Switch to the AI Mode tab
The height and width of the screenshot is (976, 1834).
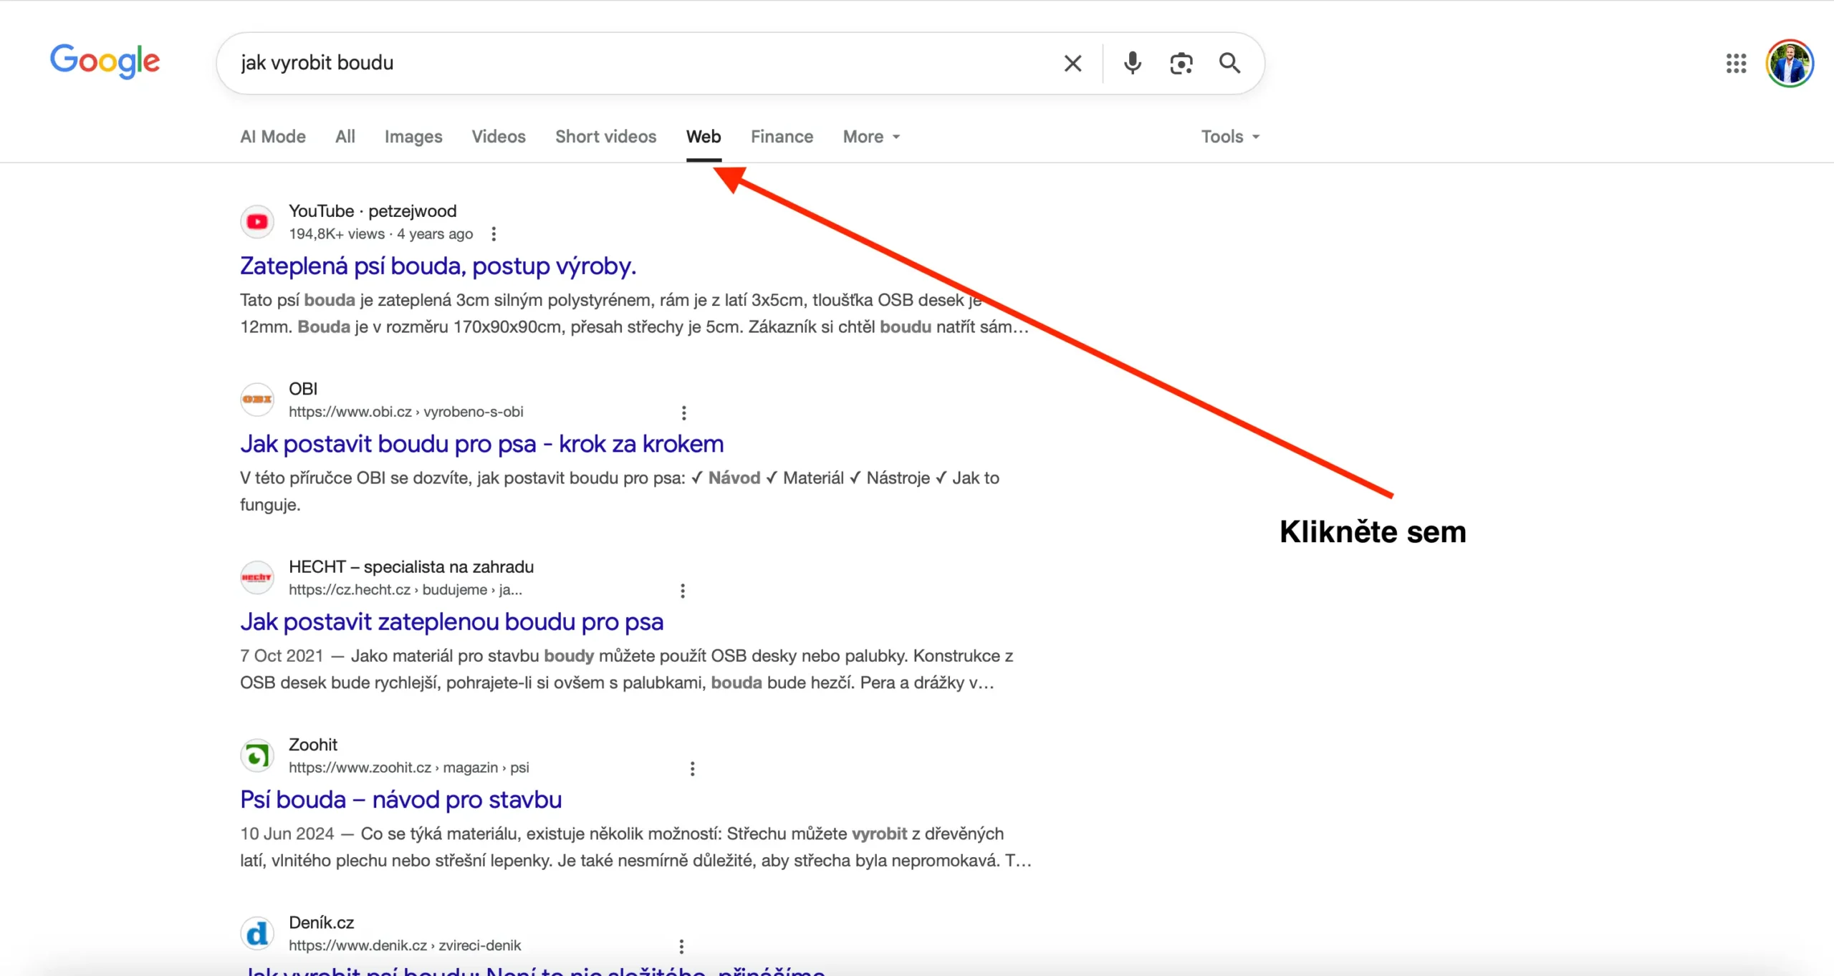pos(272,137)
